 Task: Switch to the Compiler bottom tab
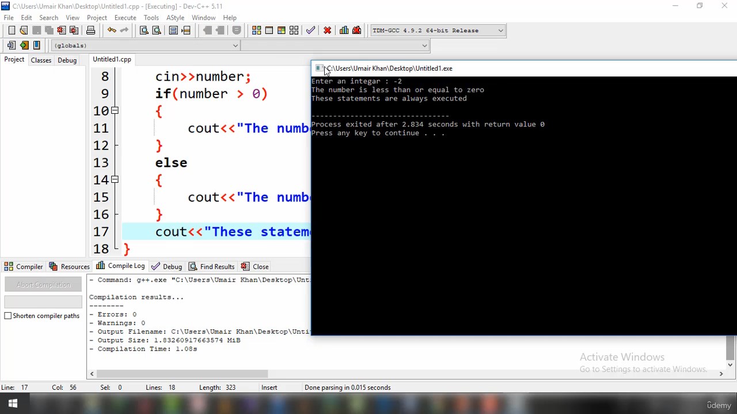pos(24,267)
